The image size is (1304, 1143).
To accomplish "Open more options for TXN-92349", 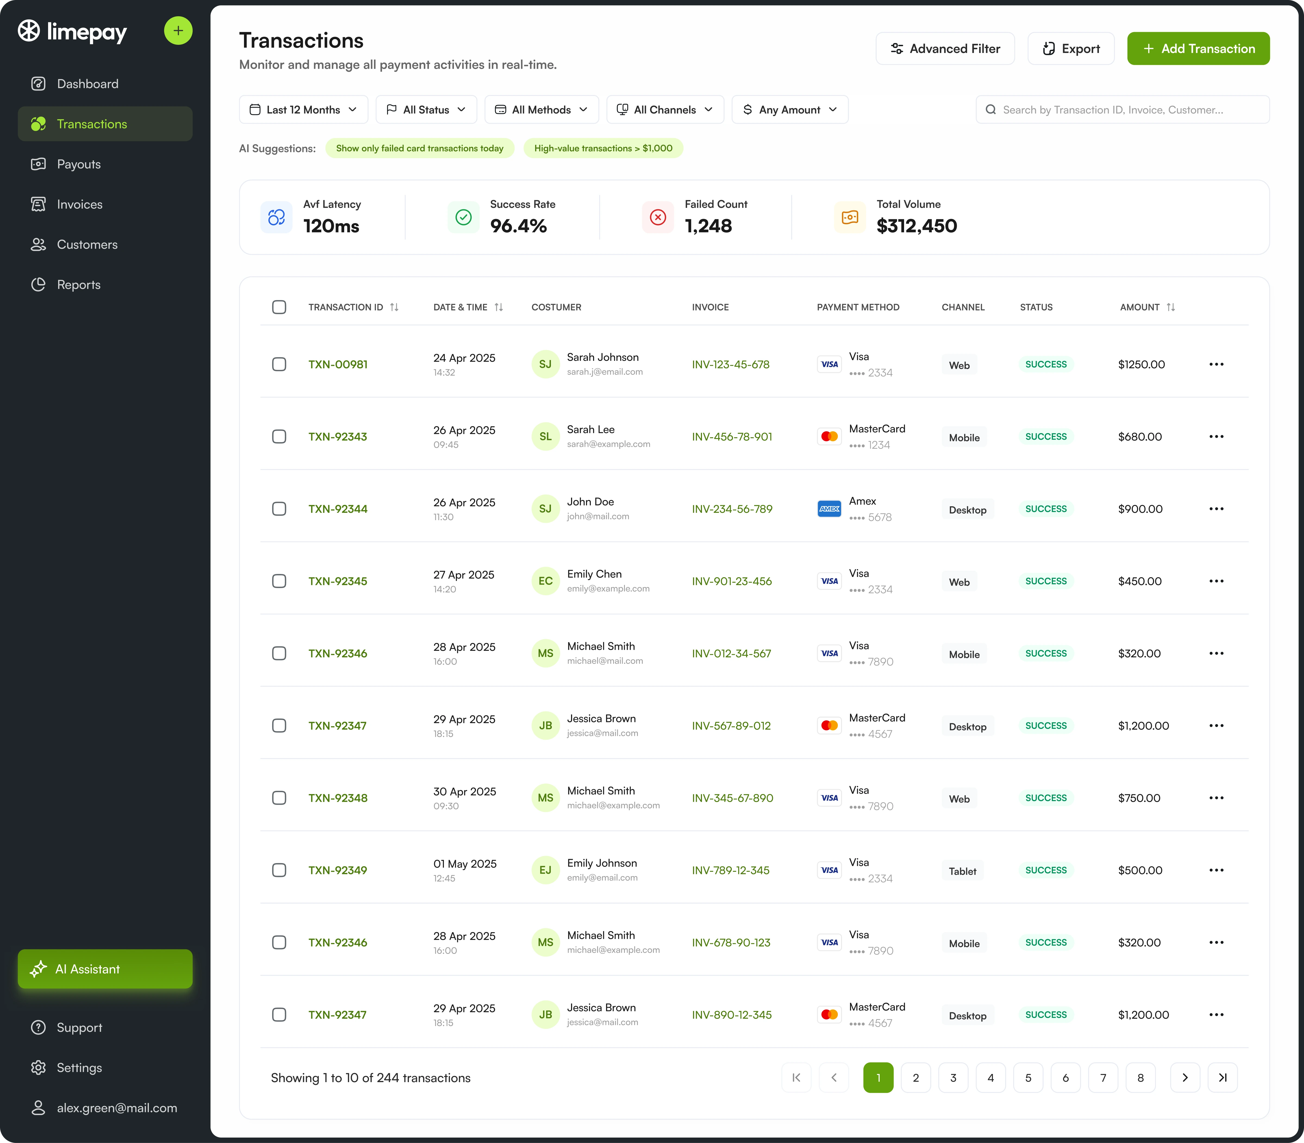I will (1217, 870).
